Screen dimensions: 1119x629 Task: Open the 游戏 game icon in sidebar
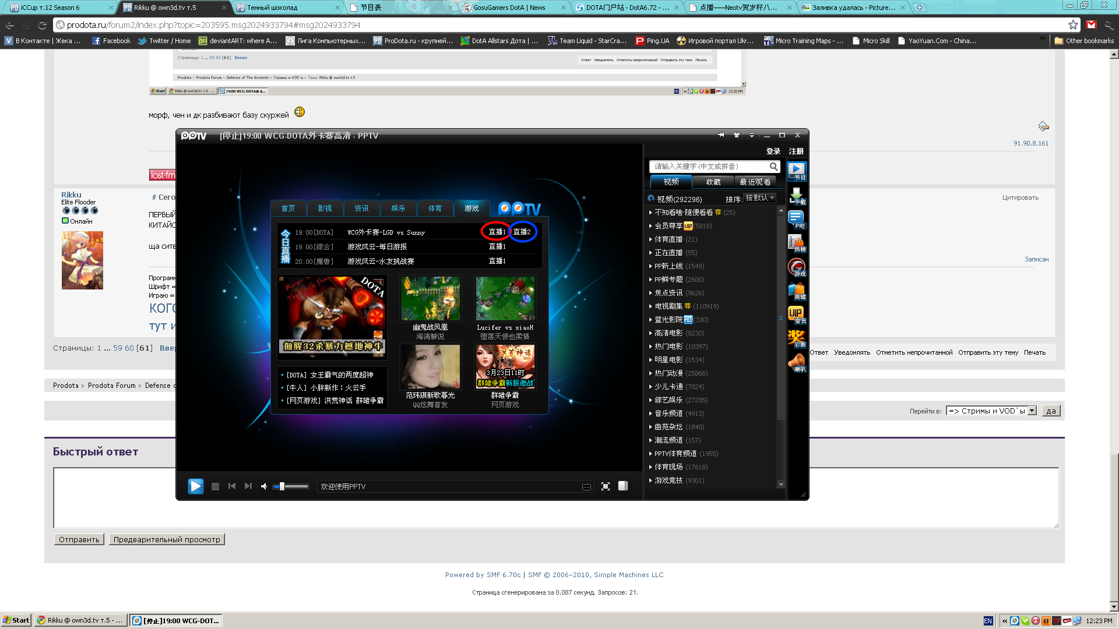(797, 267)
